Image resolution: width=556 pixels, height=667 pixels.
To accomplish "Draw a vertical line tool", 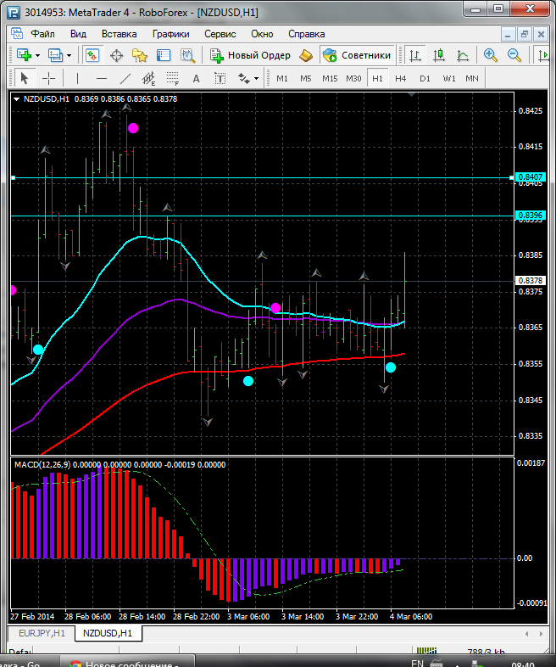I will (x=78, y=78).
